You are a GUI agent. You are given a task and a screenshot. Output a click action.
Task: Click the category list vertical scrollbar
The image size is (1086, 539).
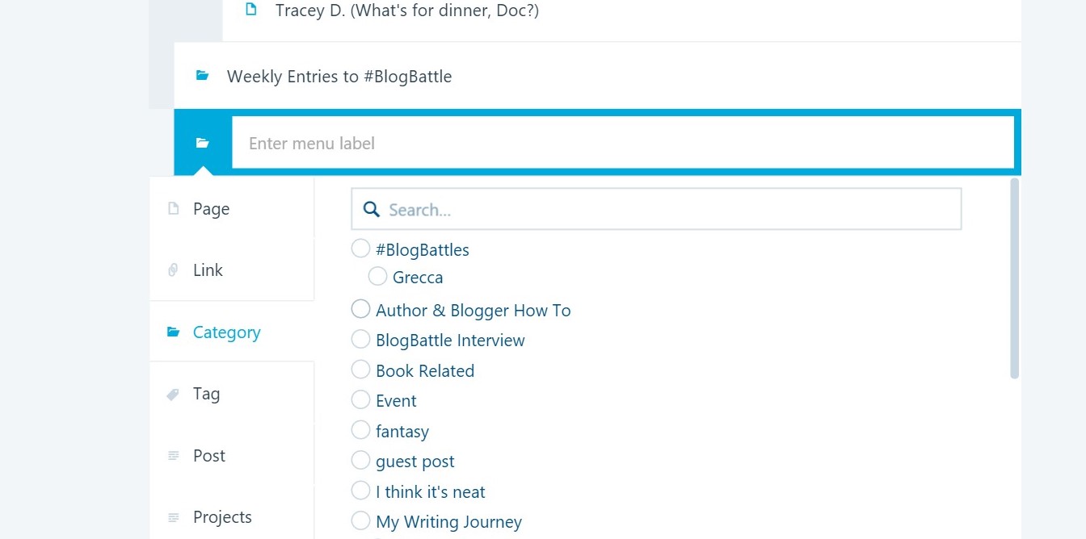pyautogui.click(x=1015, y=278)
